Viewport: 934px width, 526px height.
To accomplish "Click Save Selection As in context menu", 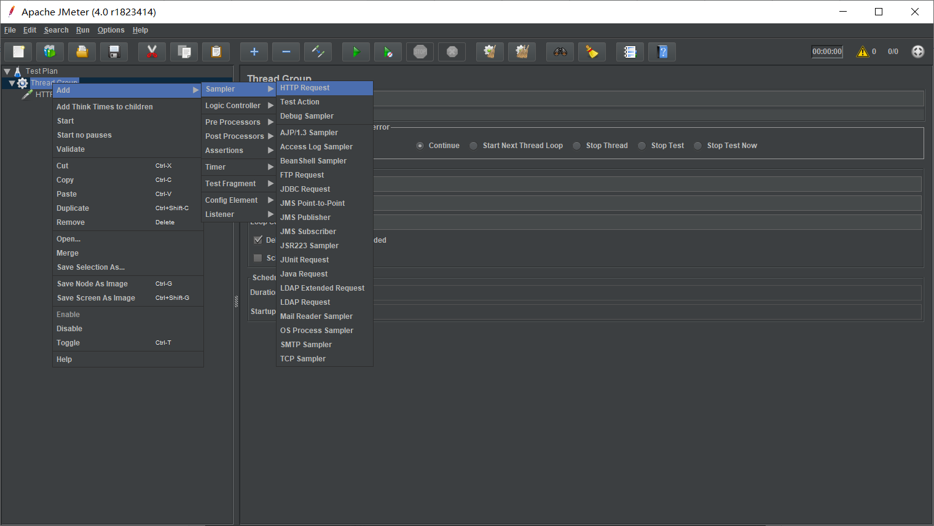I will (x=128, y=267).
